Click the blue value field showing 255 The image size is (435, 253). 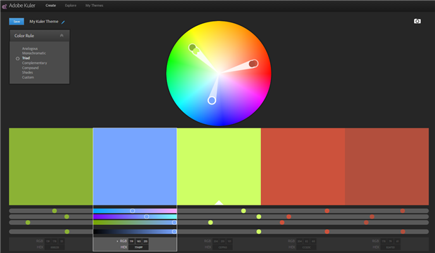pos(145,241)
